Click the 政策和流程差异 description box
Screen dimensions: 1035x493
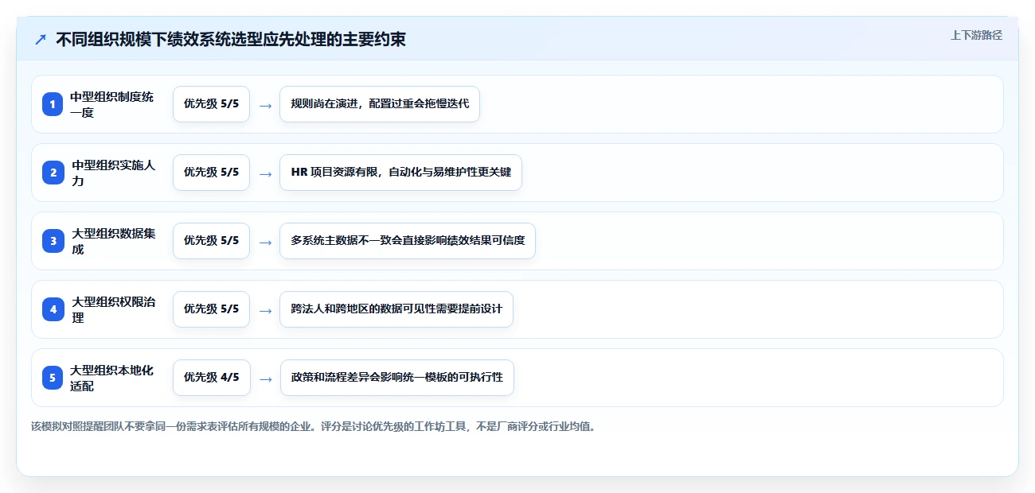tap(396, 378)
